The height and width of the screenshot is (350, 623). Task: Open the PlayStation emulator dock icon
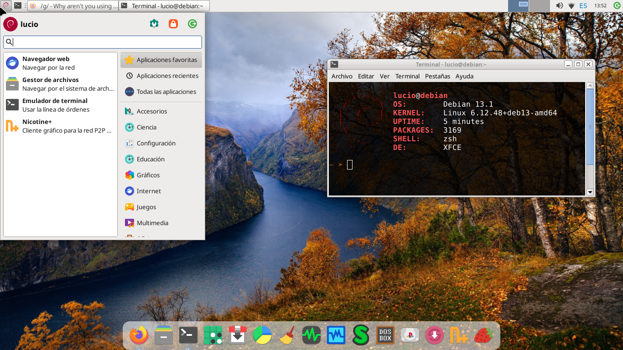coord(410,335)
